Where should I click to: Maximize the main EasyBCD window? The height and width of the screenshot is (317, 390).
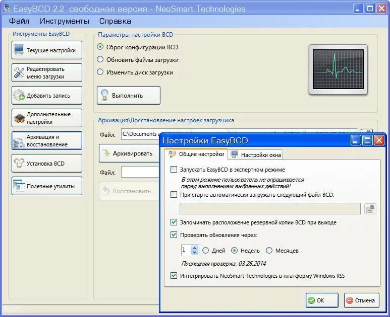370,9
